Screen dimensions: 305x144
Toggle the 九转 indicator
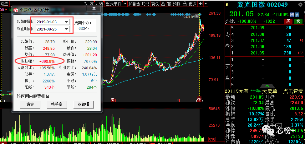pyautogui.click(x=99, y=3)
